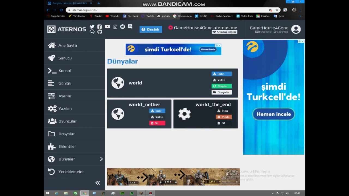349x196 pixels.
Task: Click the globe icon of world
Action: point(118,83)
